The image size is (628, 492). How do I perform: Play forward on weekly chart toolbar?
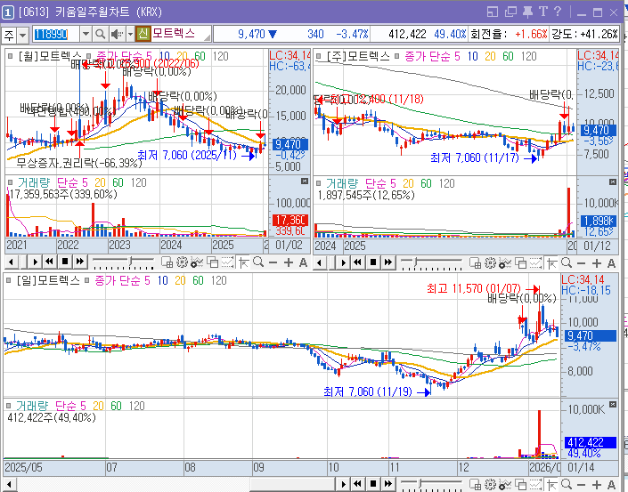[343, 262]
